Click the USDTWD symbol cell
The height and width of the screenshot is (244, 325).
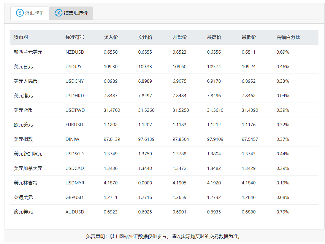75,110
